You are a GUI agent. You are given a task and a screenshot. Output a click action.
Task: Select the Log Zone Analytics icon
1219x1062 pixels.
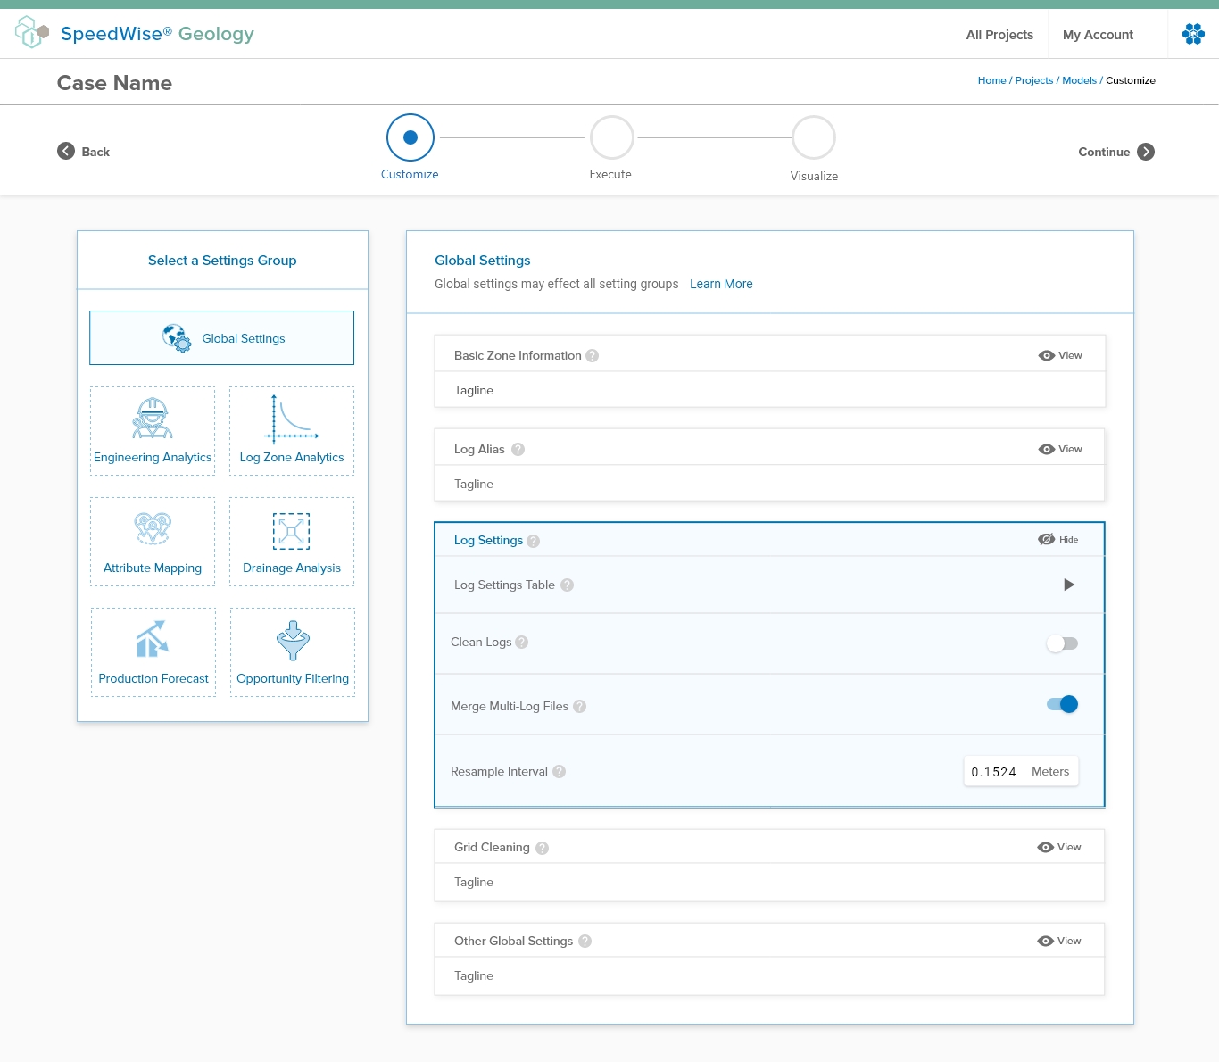click(x=292, y=419)
